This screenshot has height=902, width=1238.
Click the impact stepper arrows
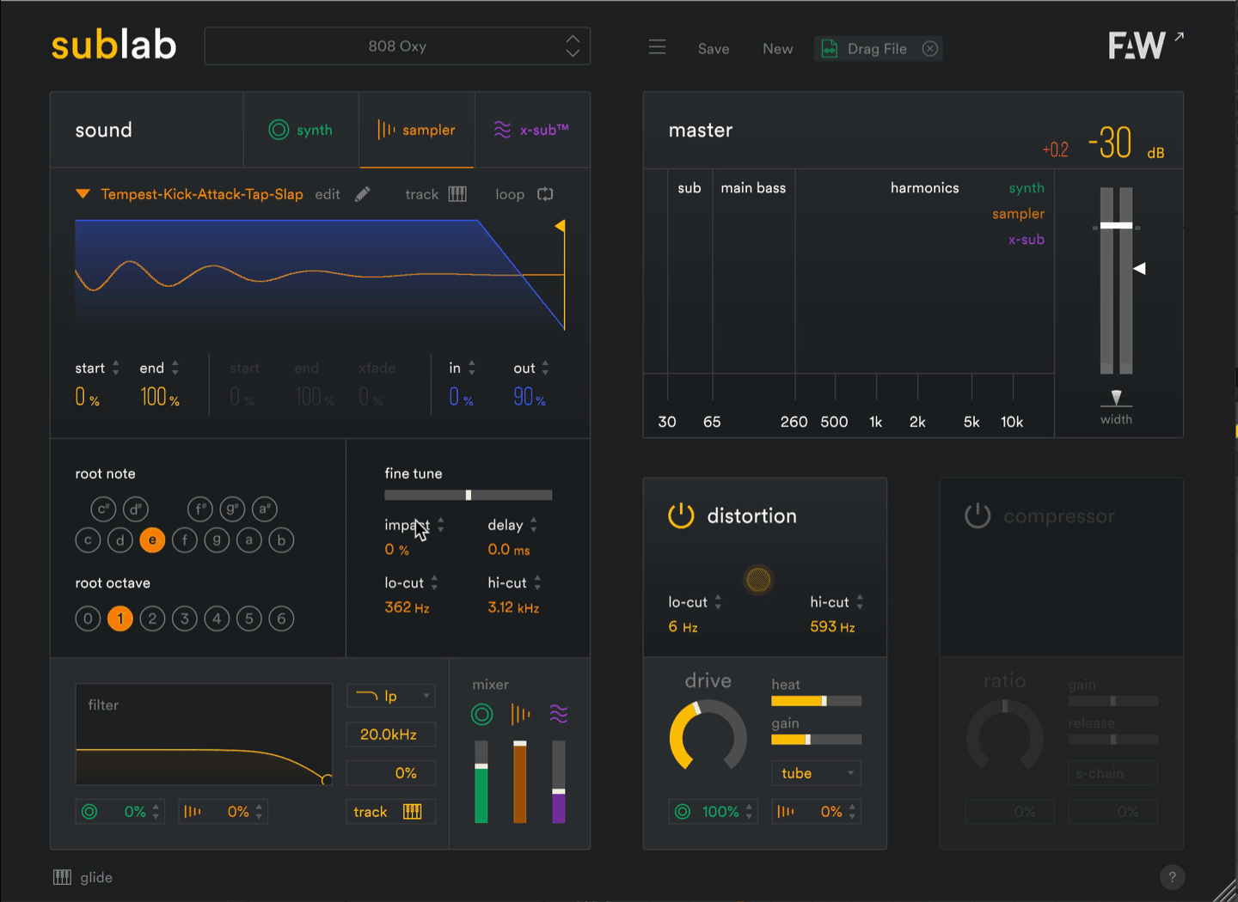441,524
